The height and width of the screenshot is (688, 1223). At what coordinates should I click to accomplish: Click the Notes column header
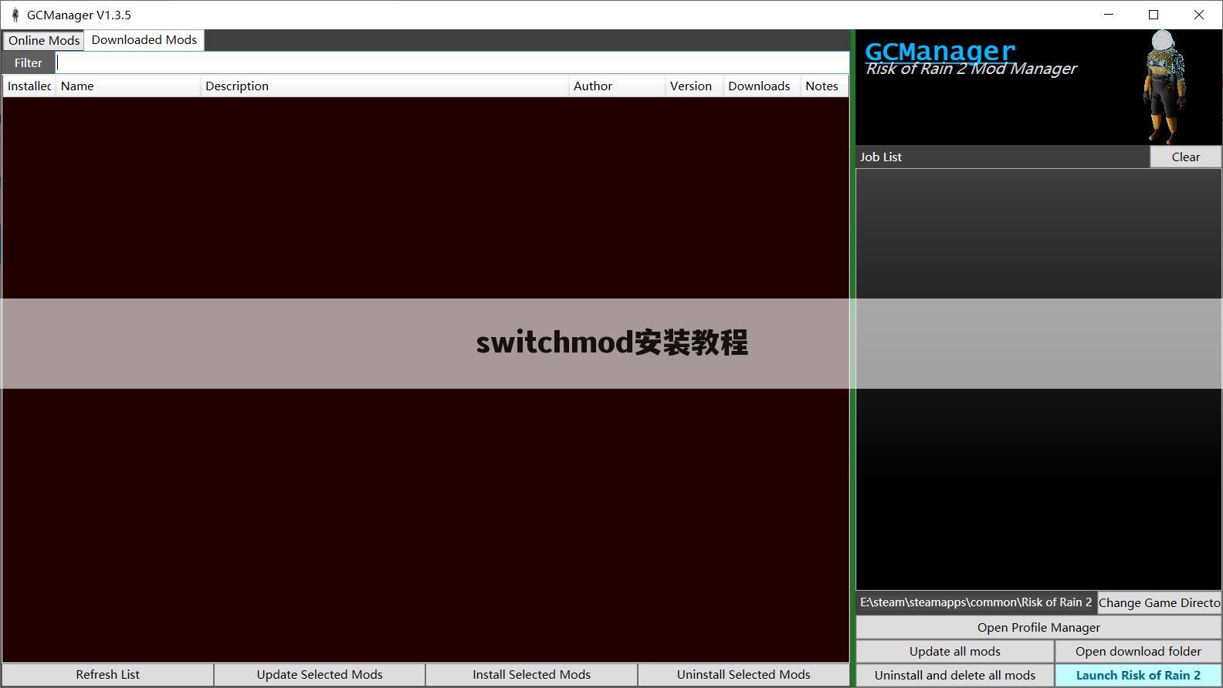click(825, 86)
